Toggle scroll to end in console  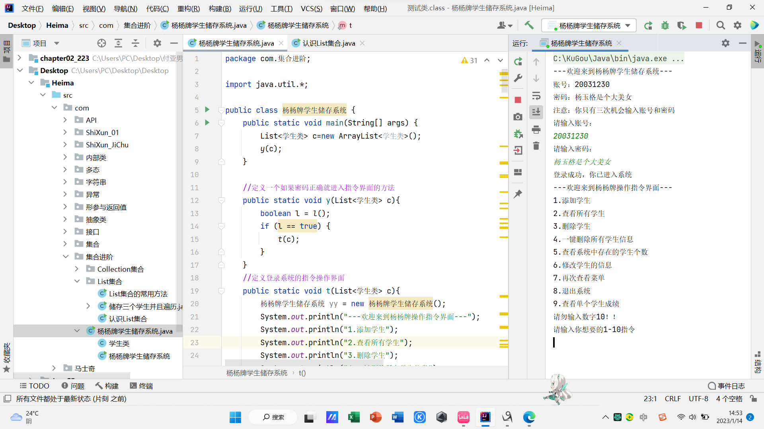pyautogui.click(x=536, y=112)
